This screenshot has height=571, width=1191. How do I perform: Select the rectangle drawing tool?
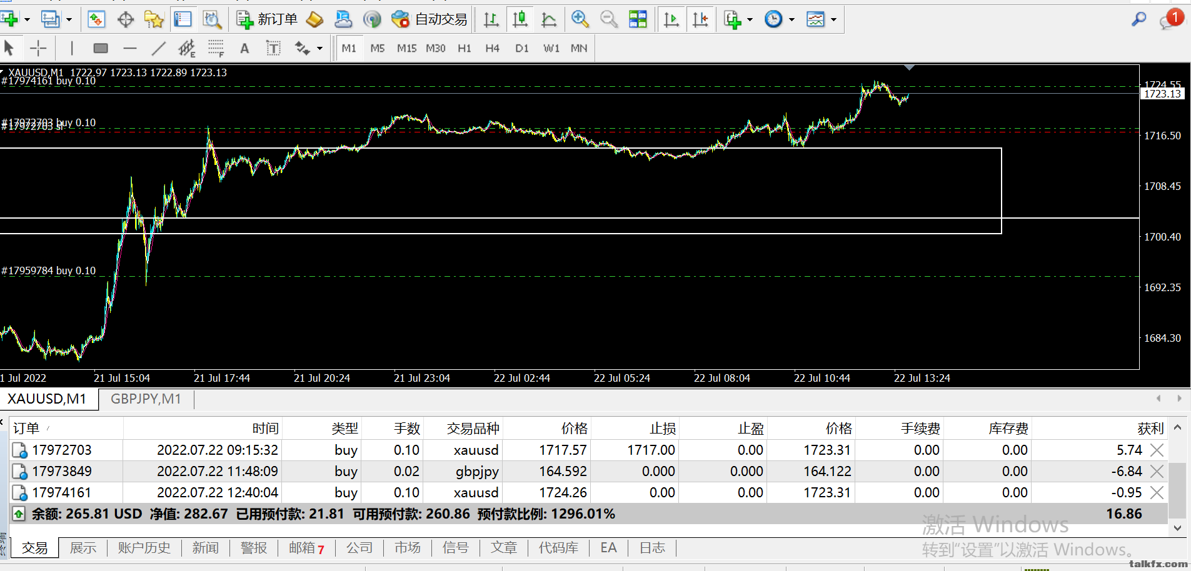[101, 48]
